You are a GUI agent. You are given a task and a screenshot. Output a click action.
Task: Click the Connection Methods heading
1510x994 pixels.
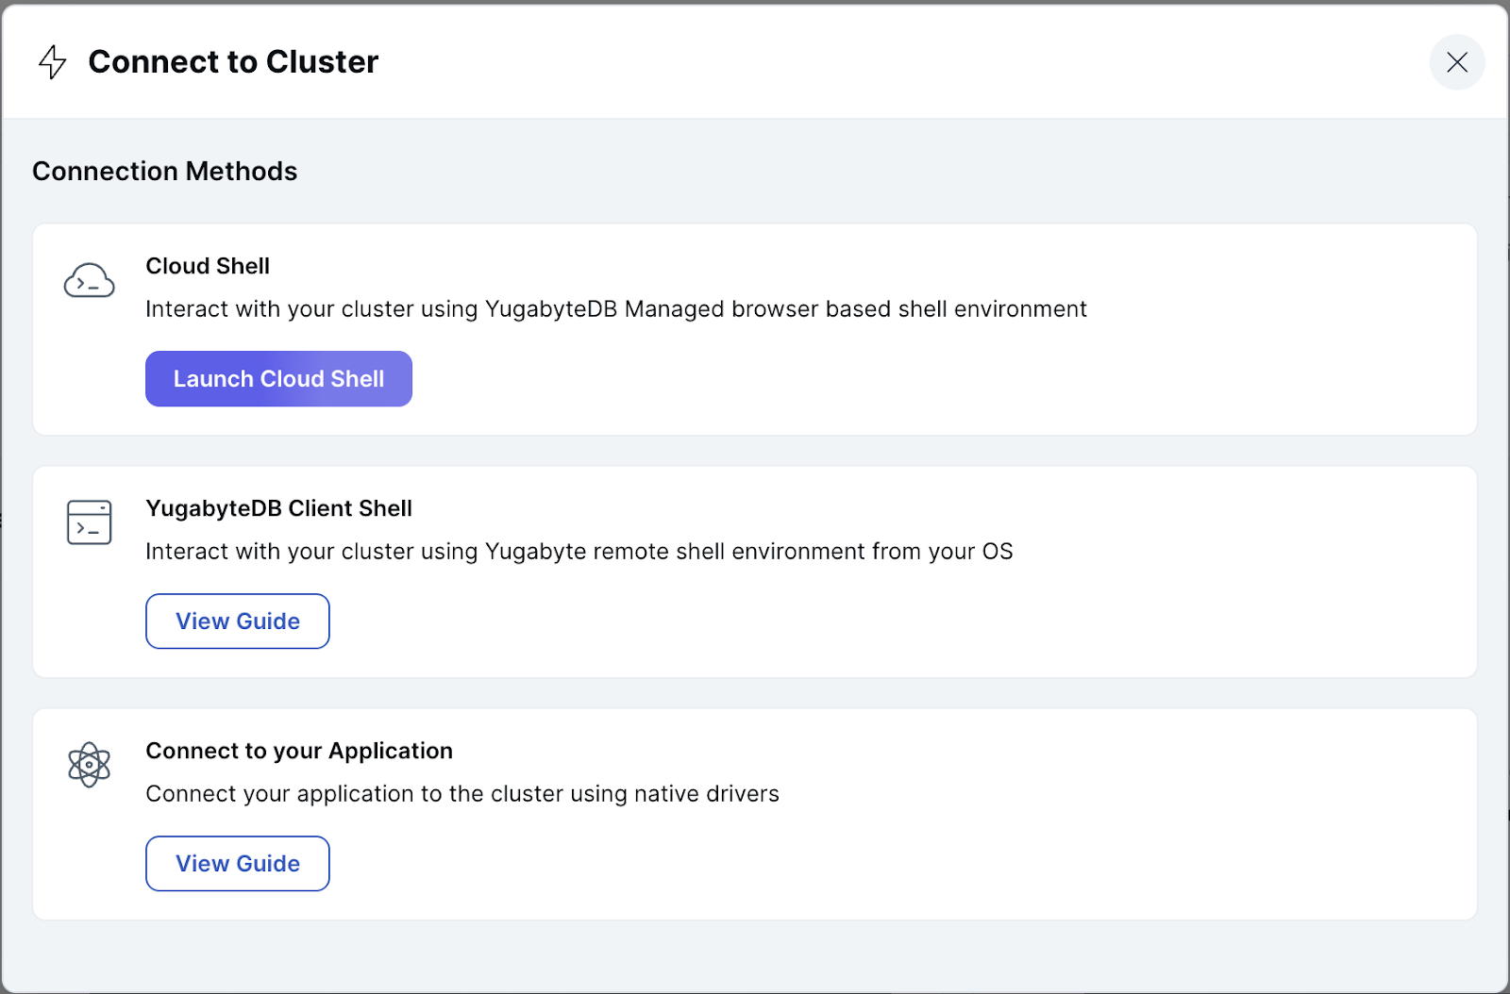(165, 172)
